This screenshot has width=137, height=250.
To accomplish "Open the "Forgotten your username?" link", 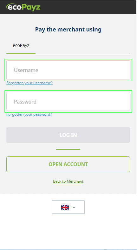I will tap(29, 83).
